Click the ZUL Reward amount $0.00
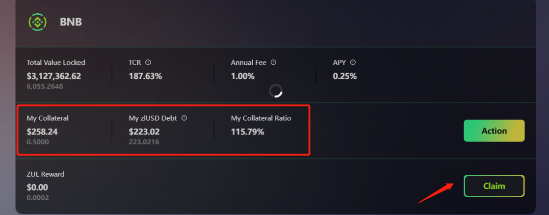This screenshot has height=215, width=549. tap(37, 188)
